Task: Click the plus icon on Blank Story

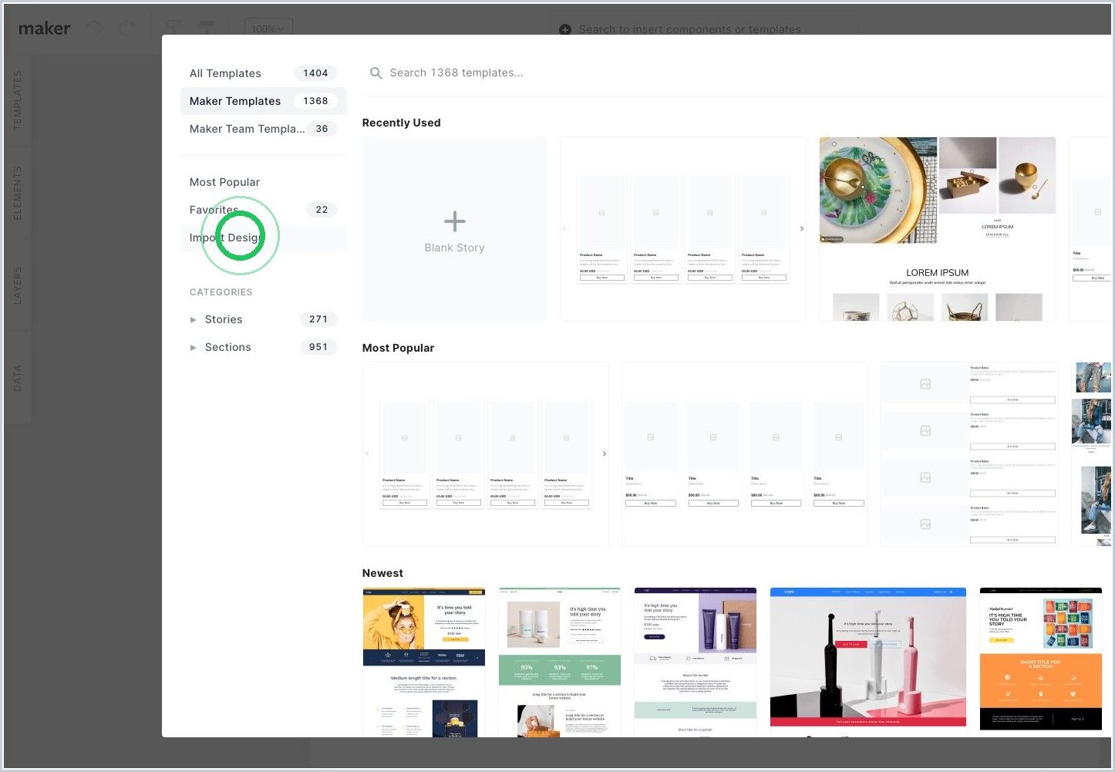Action: point(455,221)
